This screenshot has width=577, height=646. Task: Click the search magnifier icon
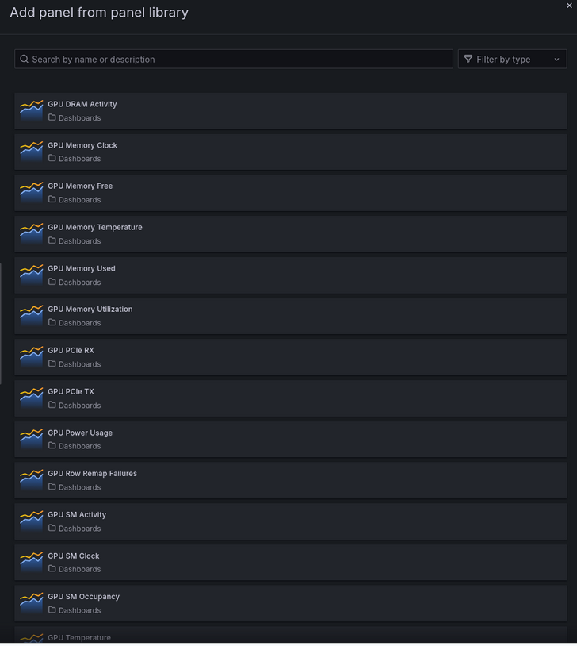pos(25,60)
